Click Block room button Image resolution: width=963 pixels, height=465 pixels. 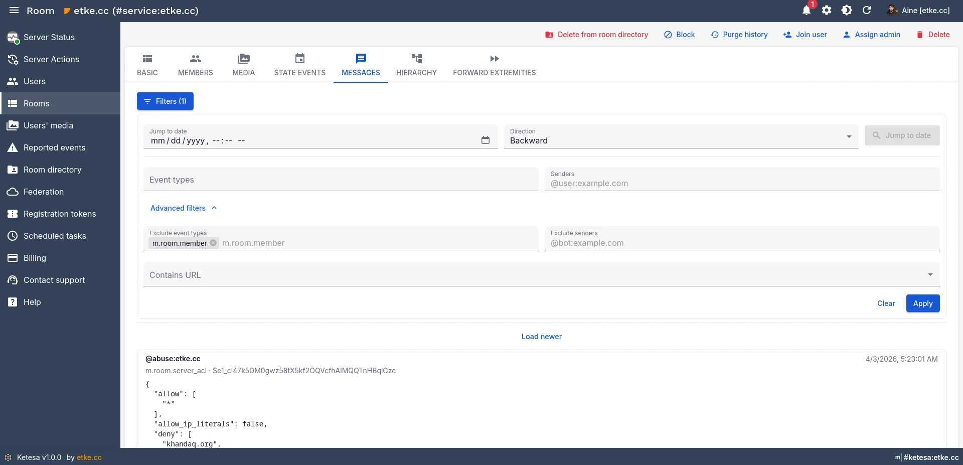[680, 35]
